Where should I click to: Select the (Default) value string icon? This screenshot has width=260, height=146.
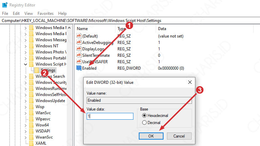[79, 36]
